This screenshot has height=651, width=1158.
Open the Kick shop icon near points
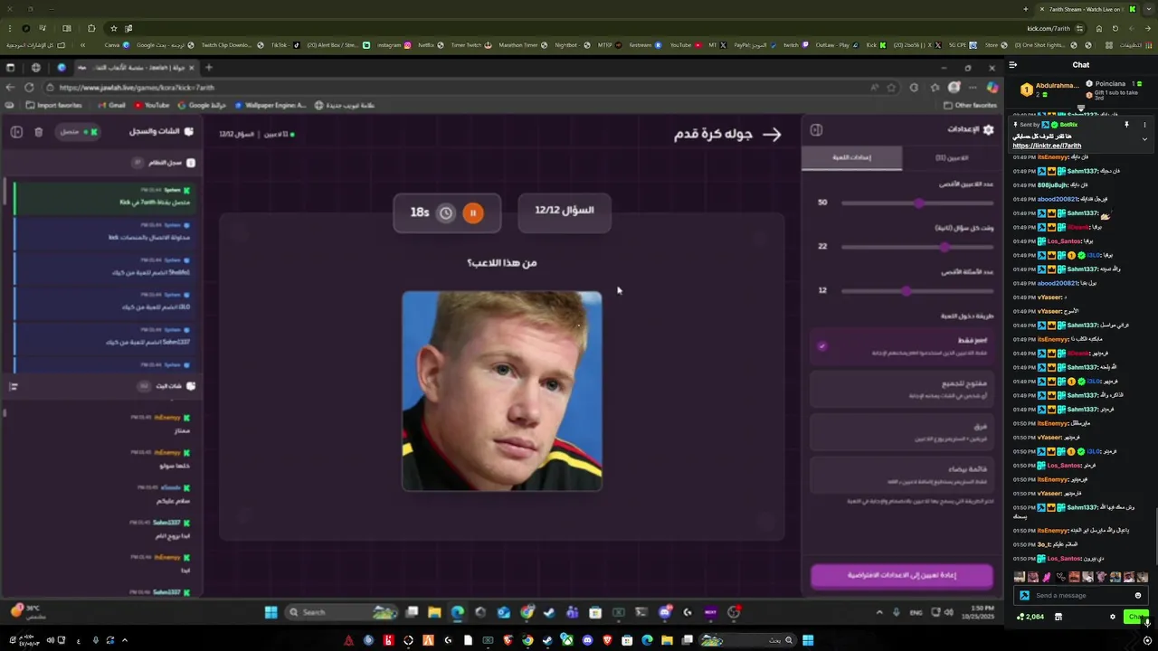1058,617
